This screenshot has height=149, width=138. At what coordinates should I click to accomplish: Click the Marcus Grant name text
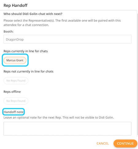pos(15,60)
